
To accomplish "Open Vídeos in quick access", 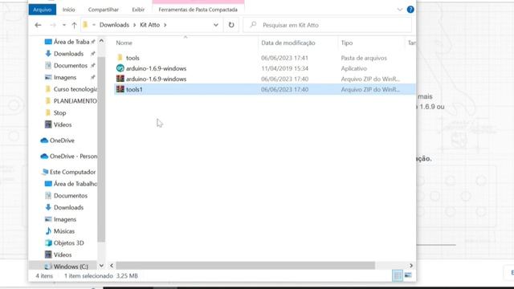I will click(x=63, y=124).
